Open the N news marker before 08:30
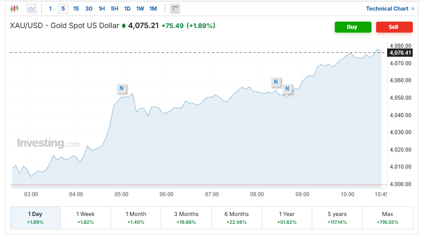 point(276,82)
